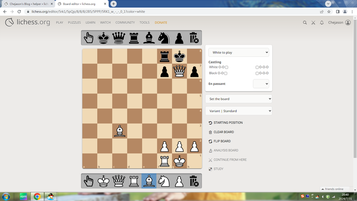Image resolution: width=357 pixels, height=201 pixels.
Task: Open the Variant Standard dropdown
Action: tap(239, 111)
